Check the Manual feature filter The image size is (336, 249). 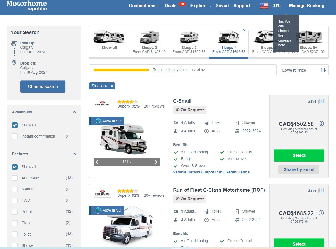tap(15, 189)
